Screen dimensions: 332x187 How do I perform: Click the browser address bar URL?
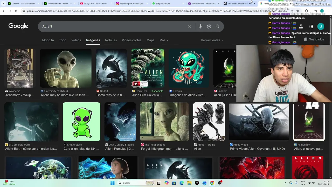coord(157,11)
